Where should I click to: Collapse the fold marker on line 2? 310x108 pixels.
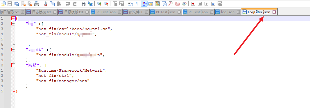point(13,24)
